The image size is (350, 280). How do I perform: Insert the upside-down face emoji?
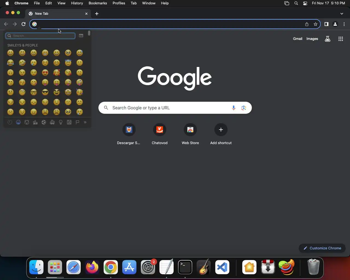point(10,72)
